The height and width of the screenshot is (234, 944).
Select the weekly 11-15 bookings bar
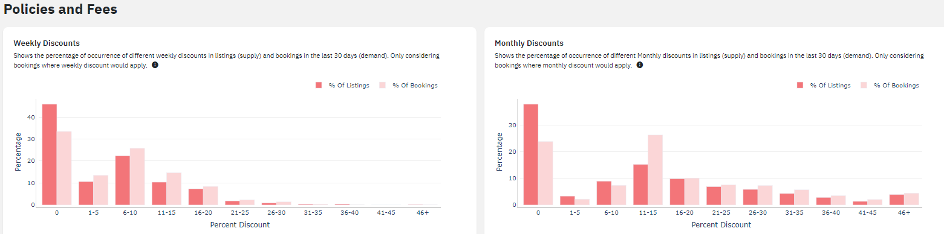tap(174, 189)
